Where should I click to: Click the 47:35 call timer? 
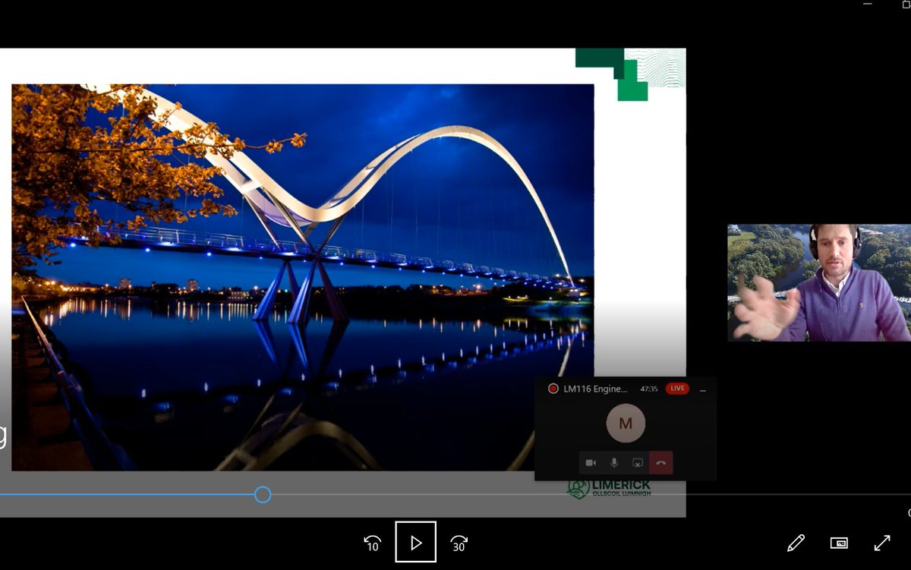click(648, 389)
